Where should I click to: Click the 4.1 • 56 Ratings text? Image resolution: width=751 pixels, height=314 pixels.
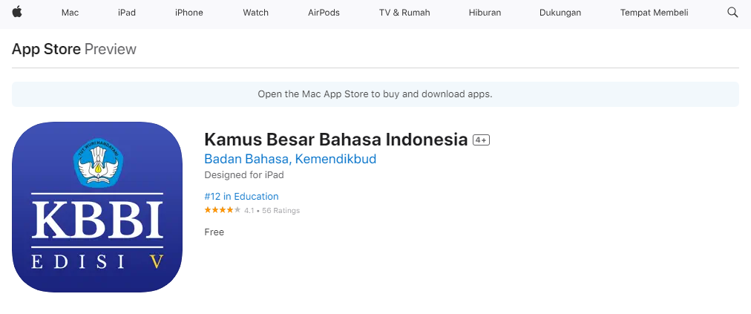pos(272,211)
